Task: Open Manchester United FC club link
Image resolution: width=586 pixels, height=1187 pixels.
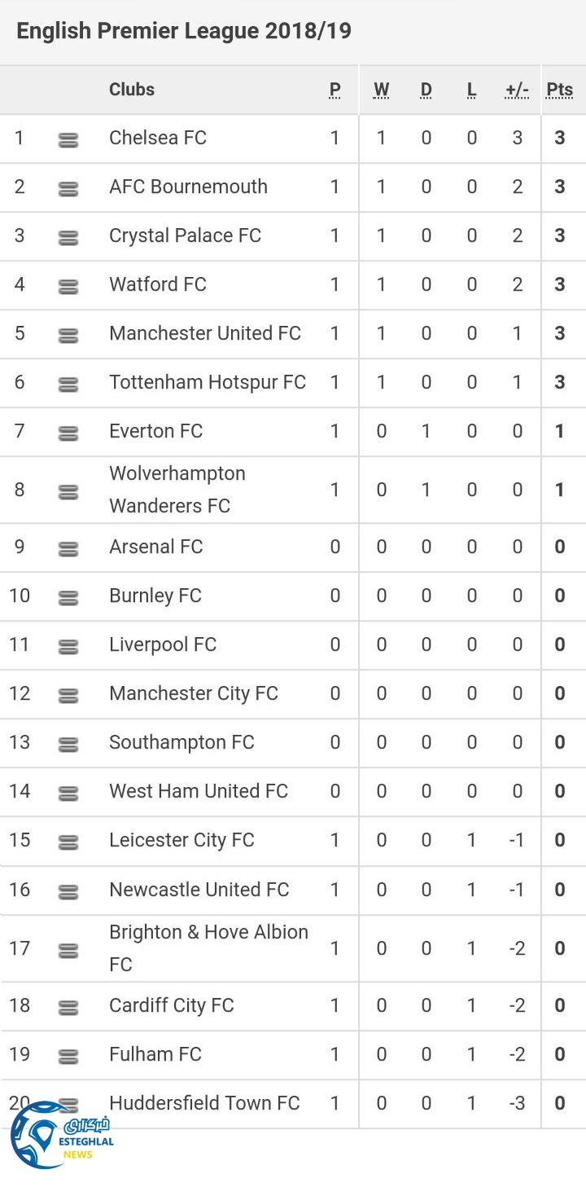Action: [x=205, y=333]
